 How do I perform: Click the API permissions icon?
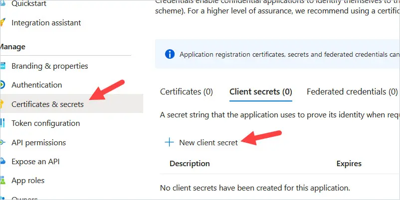(2, 142)
